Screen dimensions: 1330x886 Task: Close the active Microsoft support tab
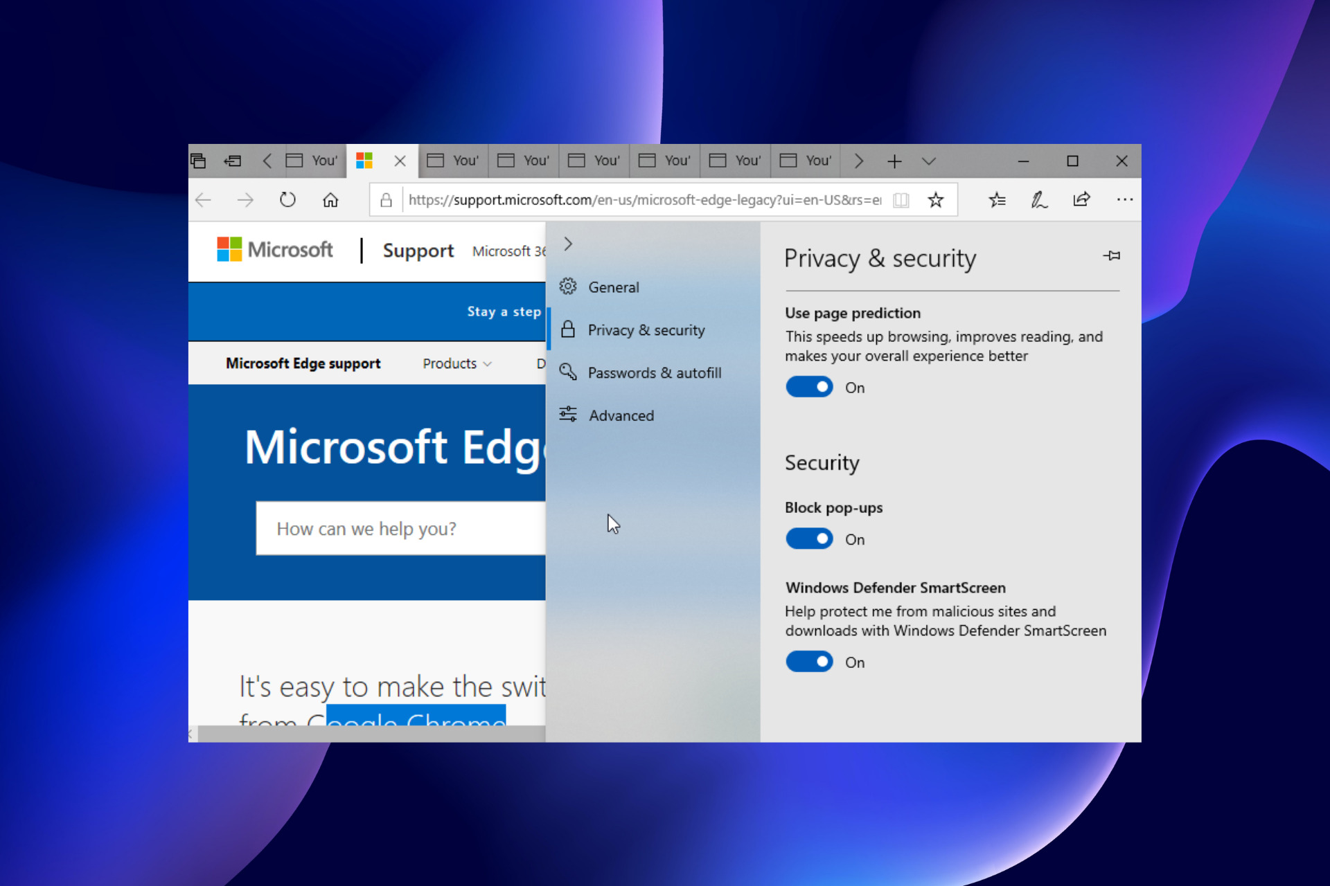tap(400, 161)
